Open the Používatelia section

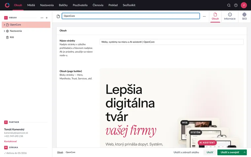click(80, 5)
